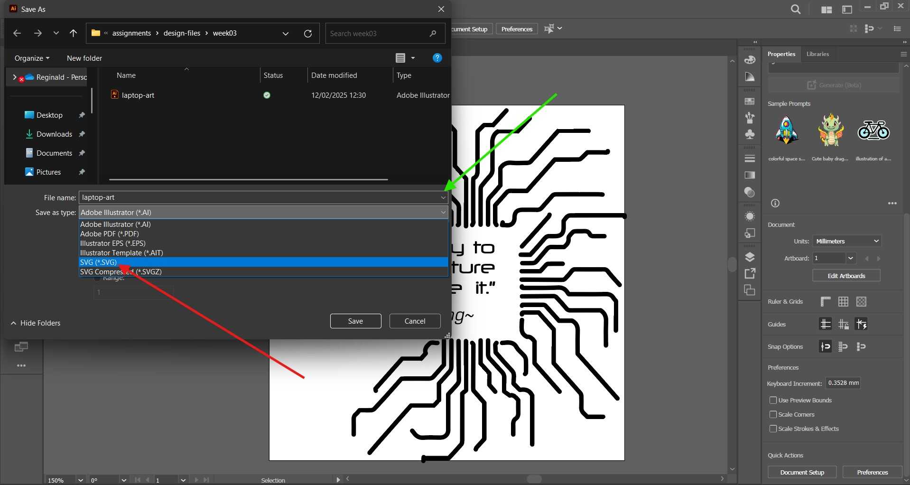Click the Help question mark icon

point(437,58)
